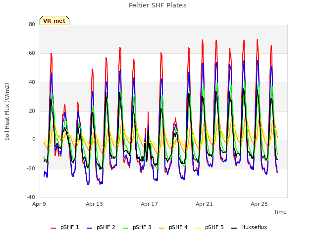The height and width of the screenshot is (237, 317).
Task: Click the pSHF 2 legend label
Action: pos(106,227)
